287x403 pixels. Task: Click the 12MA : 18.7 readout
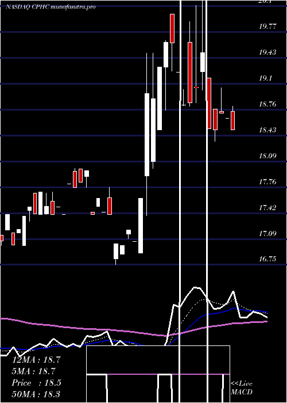click(x=36, y=360)
